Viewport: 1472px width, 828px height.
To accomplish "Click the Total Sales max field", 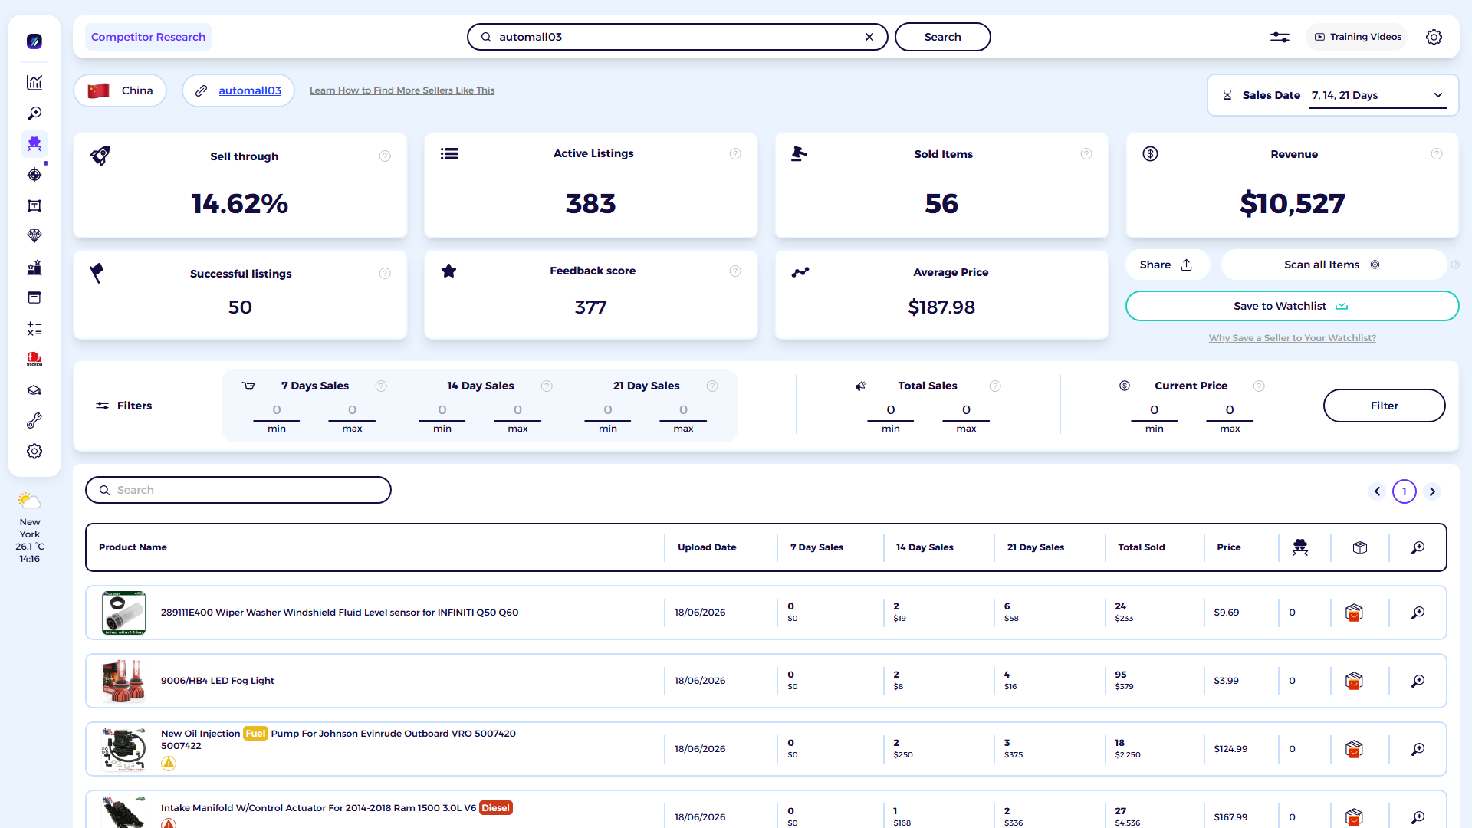I will tap(966, 410).
